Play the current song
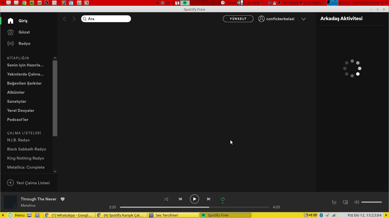This screenshot has width=389, height=218. pos(195,199)
